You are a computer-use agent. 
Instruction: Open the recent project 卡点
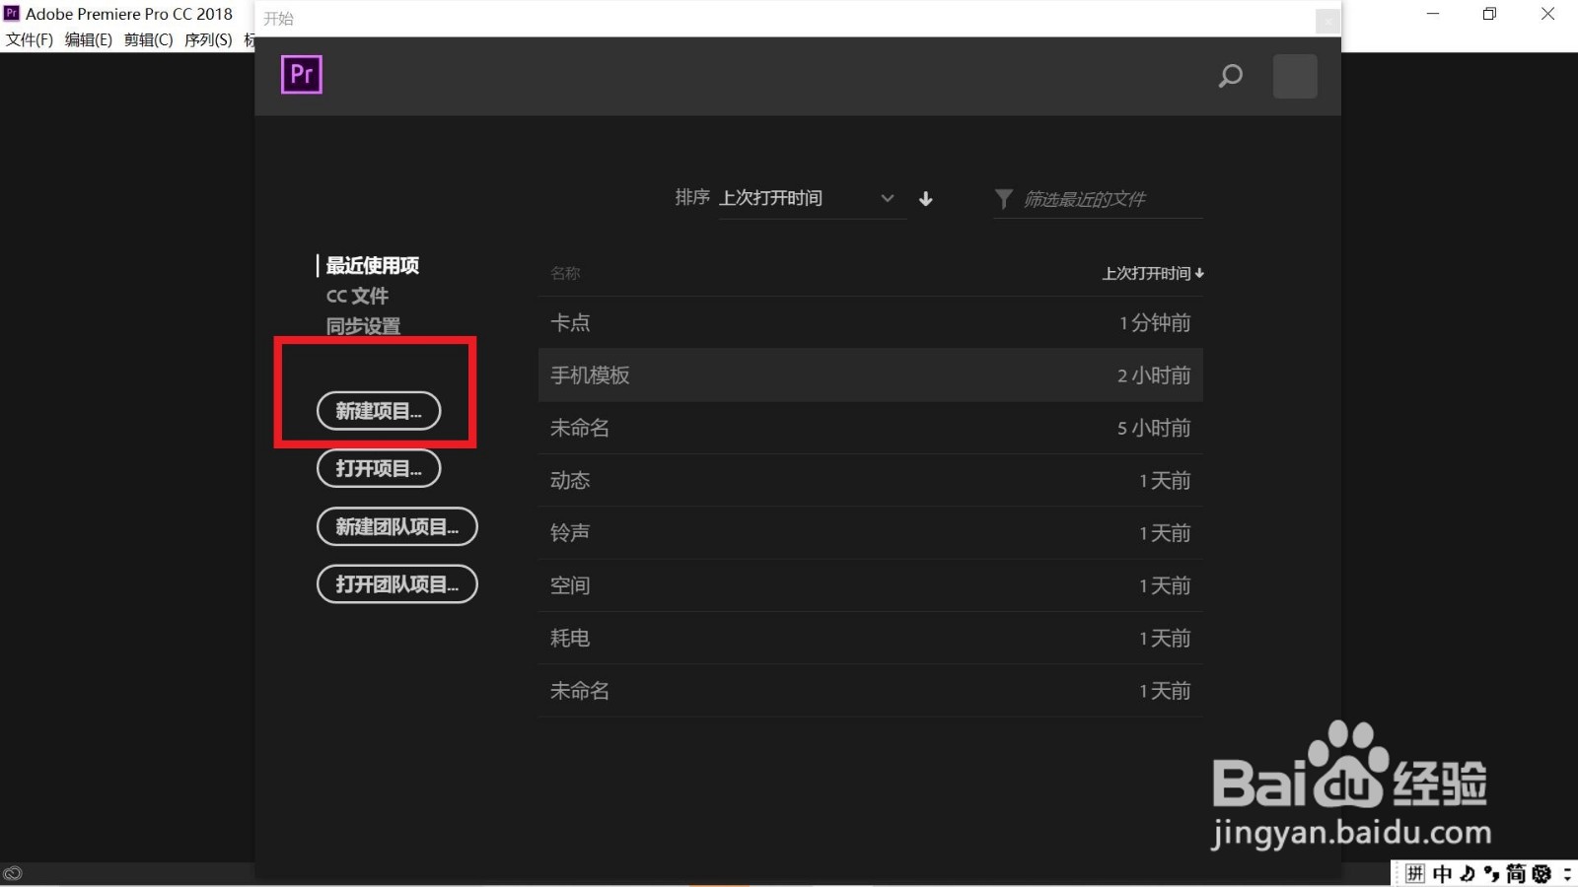click(x=871, y=322)
